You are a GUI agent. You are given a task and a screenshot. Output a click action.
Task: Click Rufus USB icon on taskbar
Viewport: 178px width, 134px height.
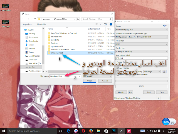click(x=121, y=131)
